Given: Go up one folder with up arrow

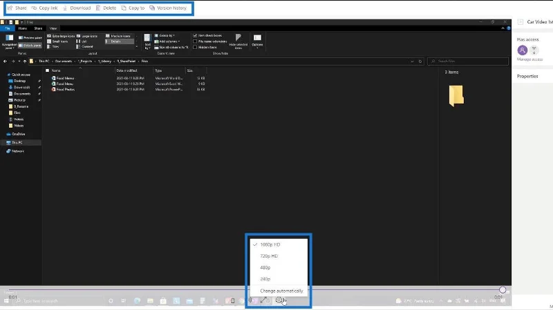Looking at the screenshot, I should (x=25, y=61).
